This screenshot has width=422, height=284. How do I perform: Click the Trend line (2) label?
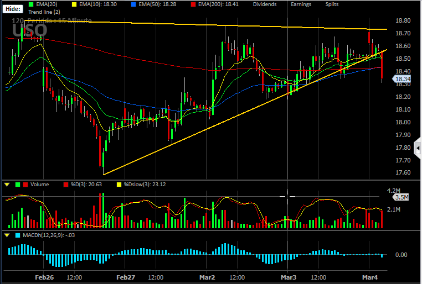click(x=44, y=12)
